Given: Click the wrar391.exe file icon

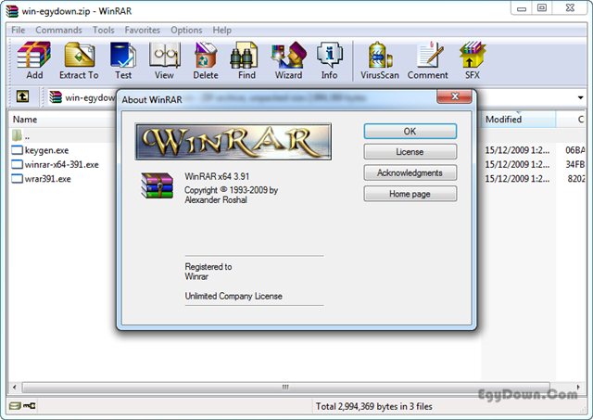Looking at the screenshot, I should pyautogui.click(x=17, y=179).
